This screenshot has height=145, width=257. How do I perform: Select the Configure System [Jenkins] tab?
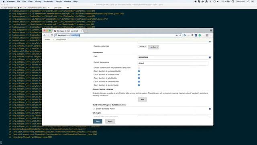click(x=67, y=31)
